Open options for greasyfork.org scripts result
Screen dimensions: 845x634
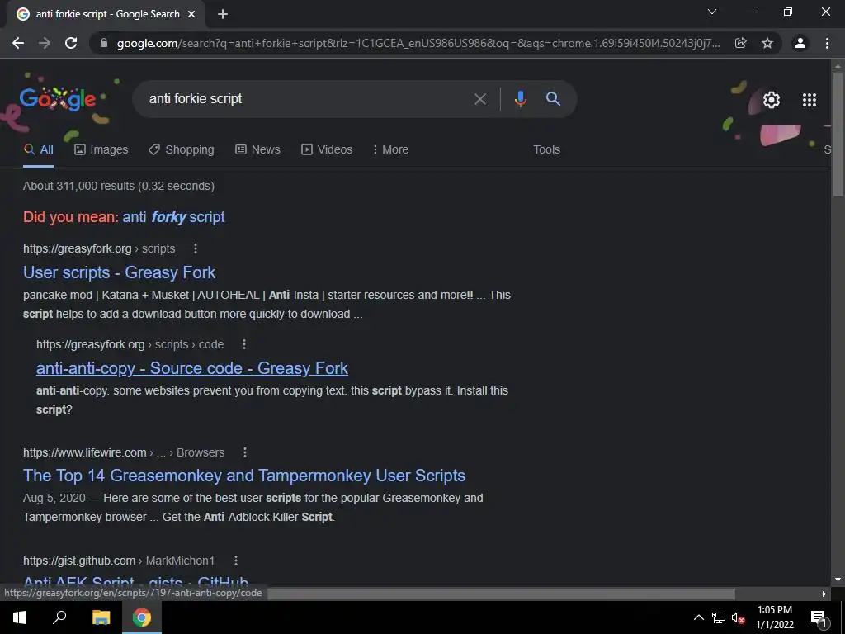(x=196, y=248)
